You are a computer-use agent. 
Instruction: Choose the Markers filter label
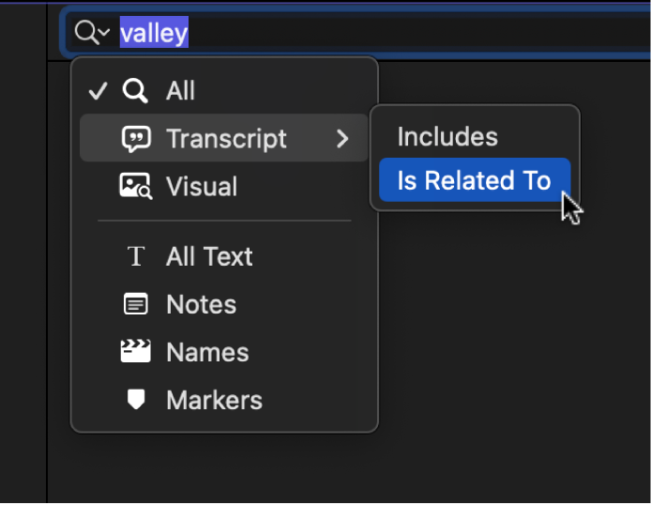(x=214, y=400)
